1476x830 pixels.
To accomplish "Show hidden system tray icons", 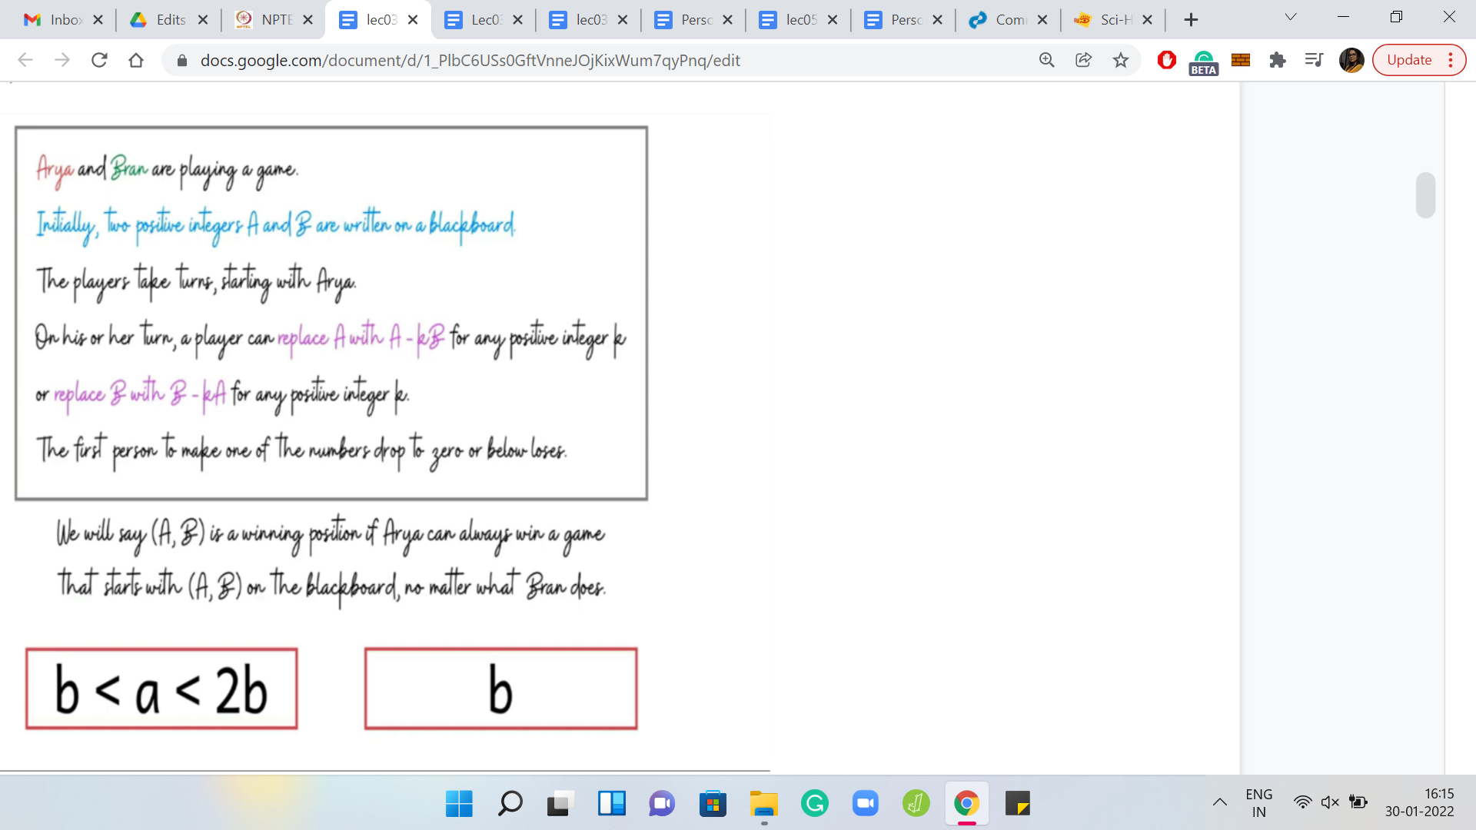I will pos(1219,803).
